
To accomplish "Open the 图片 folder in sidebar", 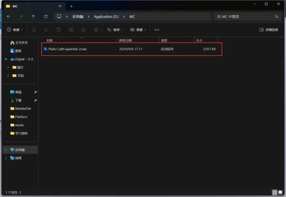I will [18, 67].
